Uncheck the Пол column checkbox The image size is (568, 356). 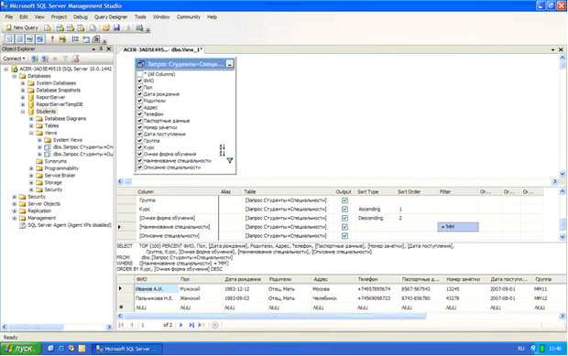[140, 87]
